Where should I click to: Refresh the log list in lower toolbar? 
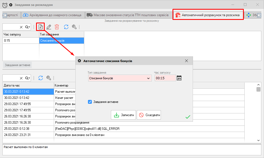pyautogui.click(x=41, y=78)
